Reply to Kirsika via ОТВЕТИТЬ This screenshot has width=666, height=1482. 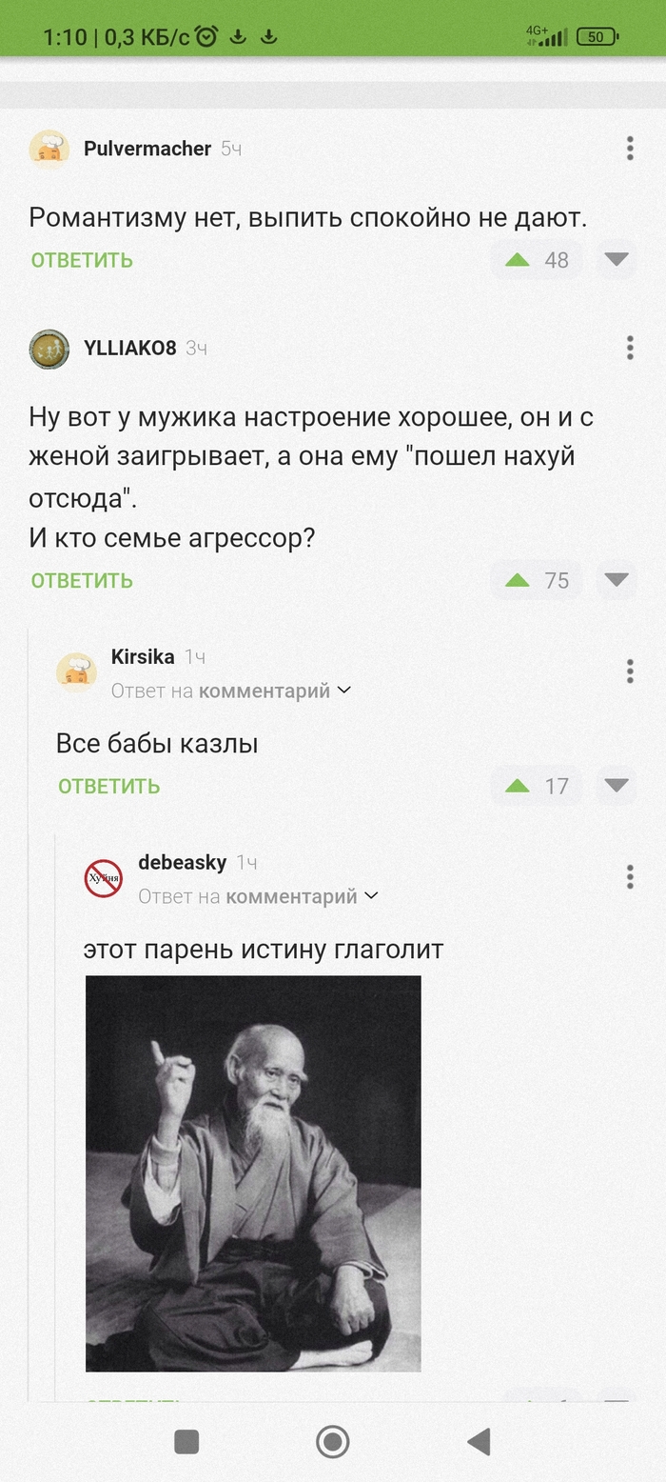coord(108,786)
